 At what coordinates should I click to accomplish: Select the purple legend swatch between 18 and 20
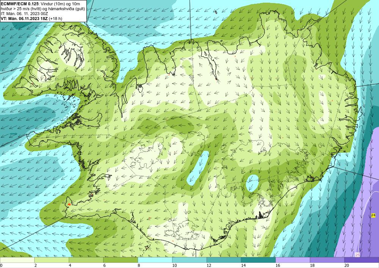(x=327, y=260)
